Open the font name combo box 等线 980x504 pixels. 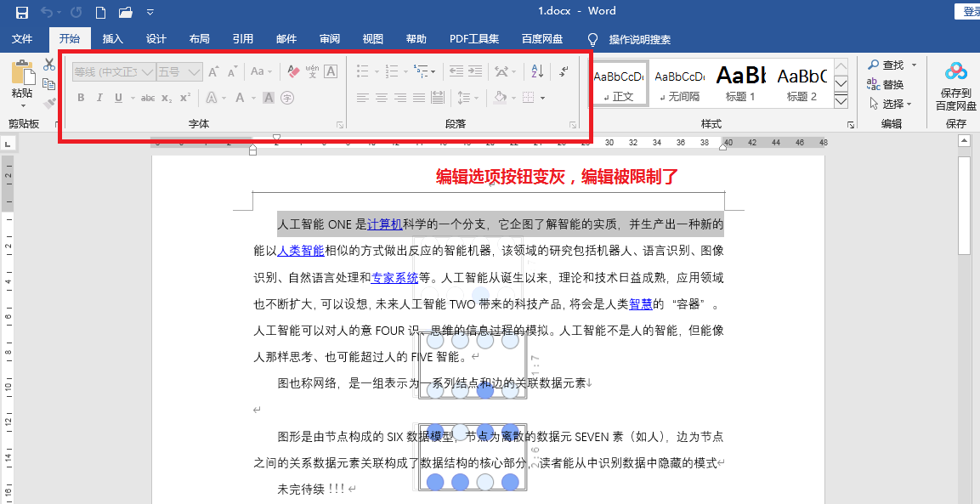click(114, 72)
